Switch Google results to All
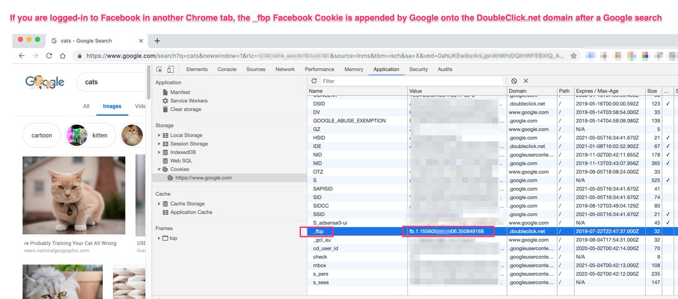Image resolution: width=678 pixels, height=299 pixels. coord(86,106)
